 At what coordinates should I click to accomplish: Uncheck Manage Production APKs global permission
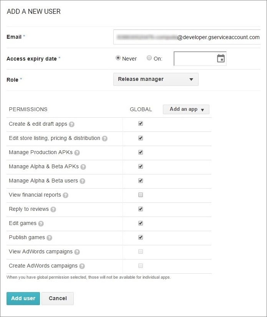click(x=141, y=152)
